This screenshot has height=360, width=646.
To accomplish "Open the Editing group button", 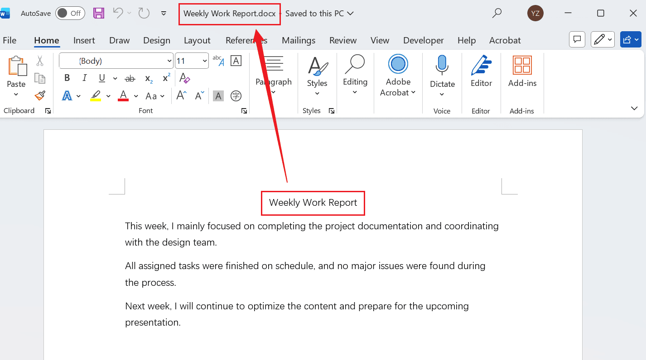I will pyautogui.click(x=355, y=74).
